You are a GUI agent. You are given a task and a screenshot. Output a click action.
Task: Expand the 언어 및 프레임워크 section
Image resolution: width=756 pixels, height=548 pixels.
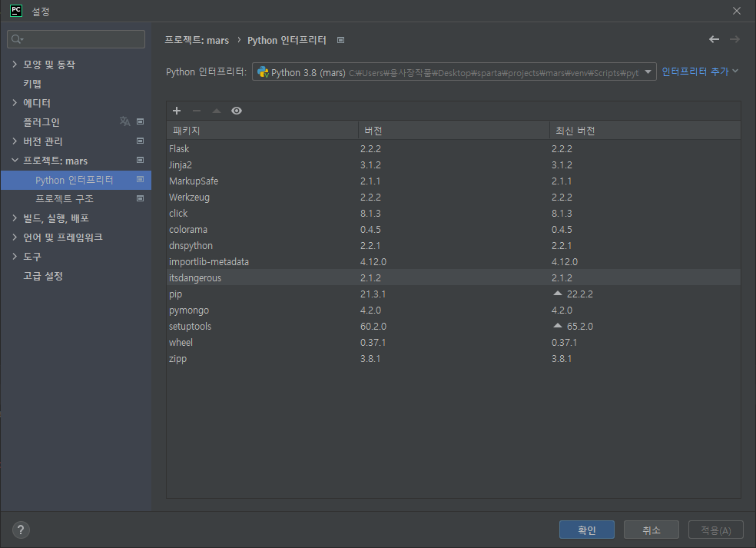coord(15,237)
